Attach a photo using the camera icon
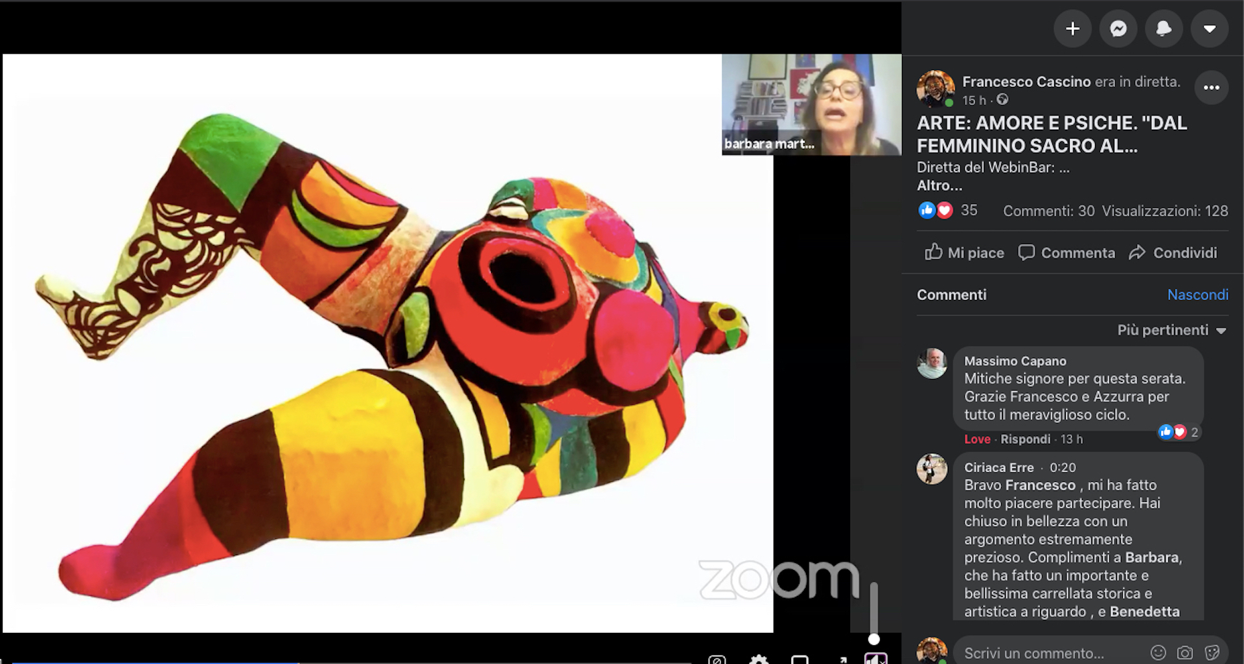The height and width of the screenshot is (664, 1244). pos(1185,653)
